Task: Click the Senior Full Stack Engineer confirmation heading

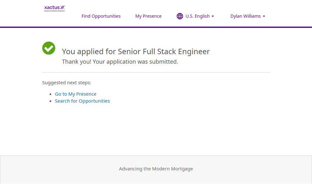Action: [x=136, y=52]
